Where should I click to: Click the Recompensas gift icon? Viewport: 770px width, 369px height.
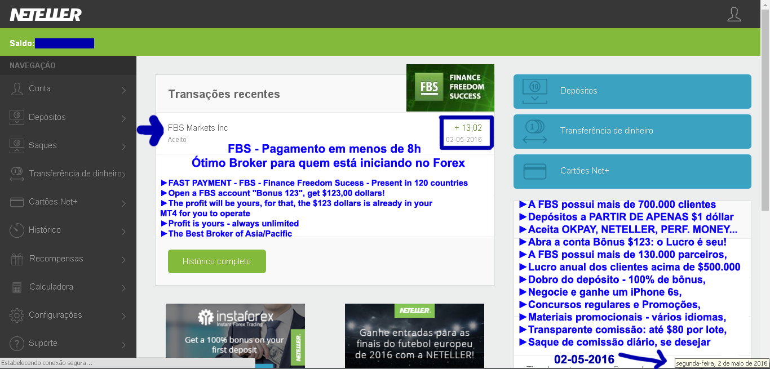point(17,259)
